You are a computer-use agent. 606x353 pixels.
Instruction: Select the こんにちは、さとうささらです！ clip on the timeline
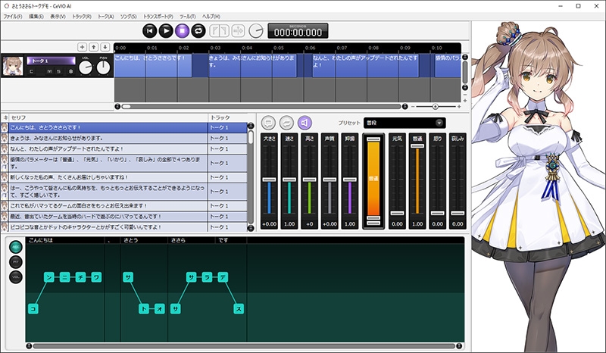pyautogui.click(x=153, y=65)
